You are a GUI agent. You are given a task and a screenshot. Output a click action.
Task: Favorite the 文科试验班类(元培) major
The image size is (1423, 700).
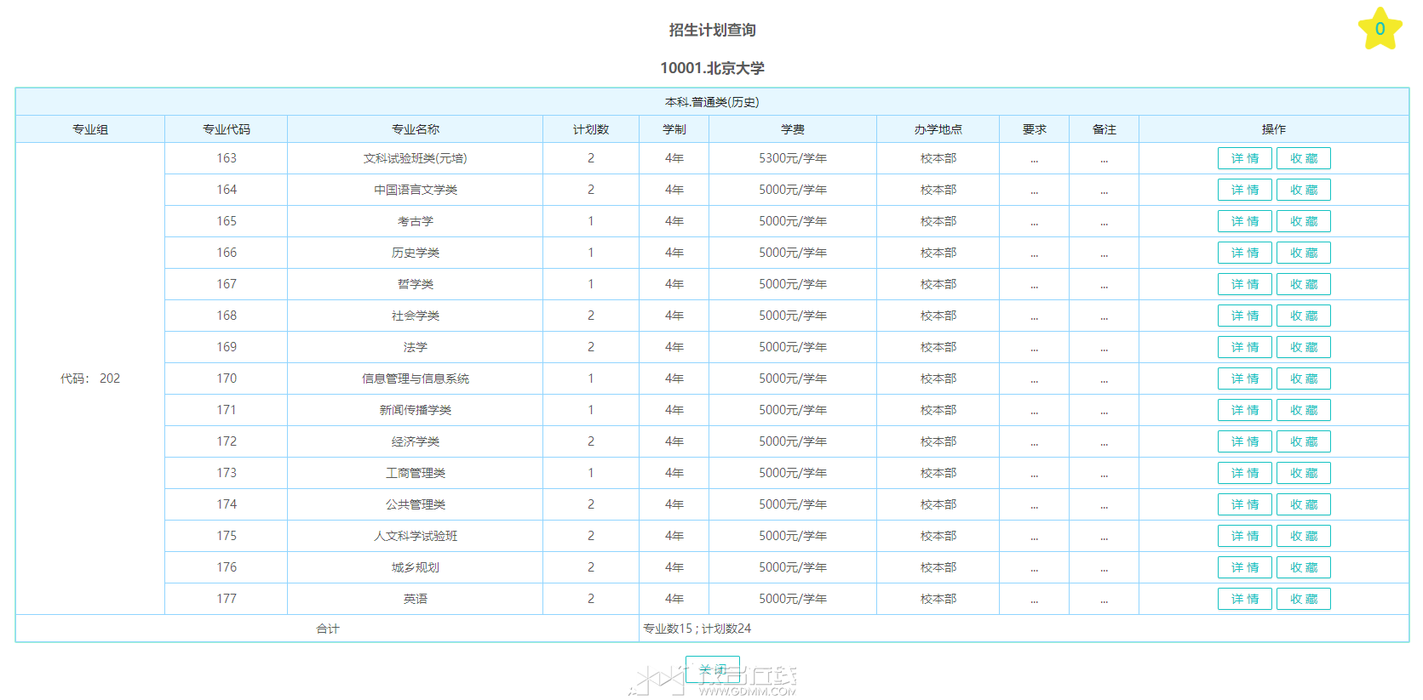(1303, 158)
